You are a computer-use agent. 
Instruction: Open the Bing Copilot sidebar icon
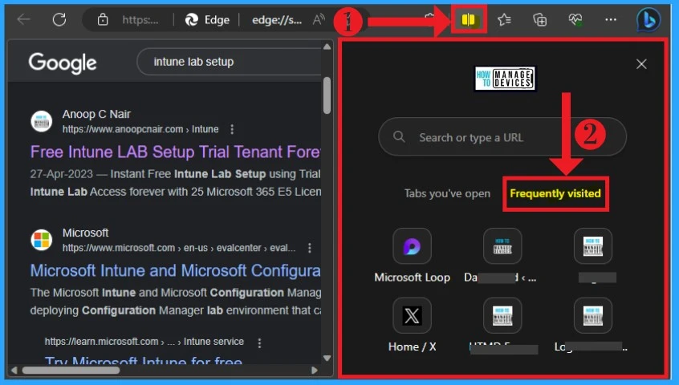pos(649,20)
